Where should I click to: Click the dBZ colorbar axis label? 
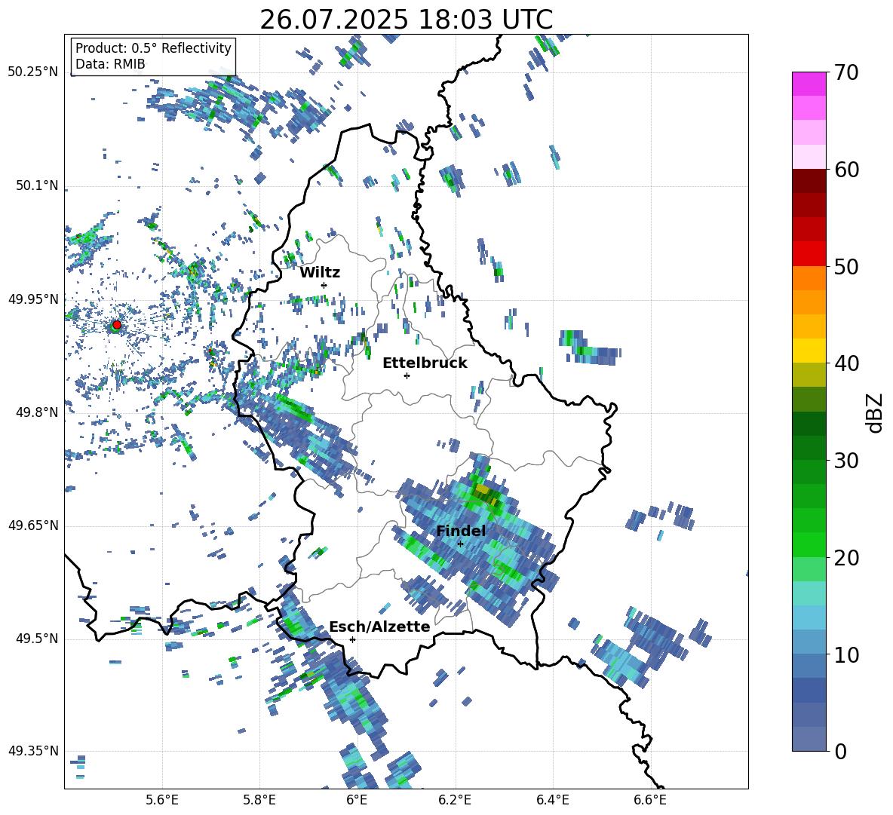coord(876,412)
